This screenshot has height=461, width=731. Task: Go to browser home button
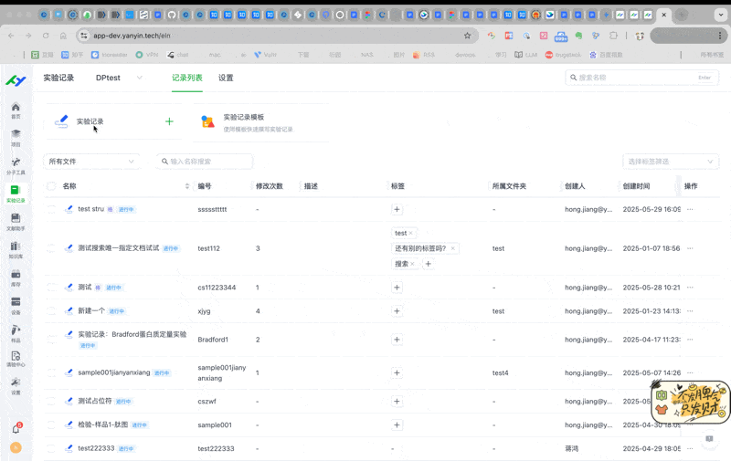click(63, 36)
